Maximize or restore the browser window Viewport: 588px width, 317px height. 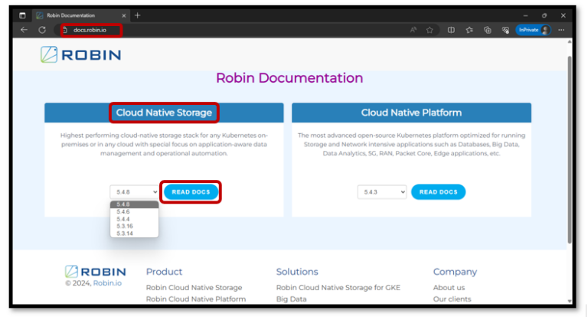[544, 16]
